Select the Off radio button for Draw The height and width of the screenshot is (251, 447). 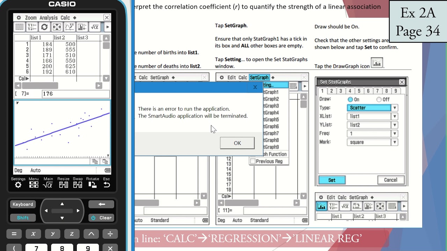pos(379,99)
